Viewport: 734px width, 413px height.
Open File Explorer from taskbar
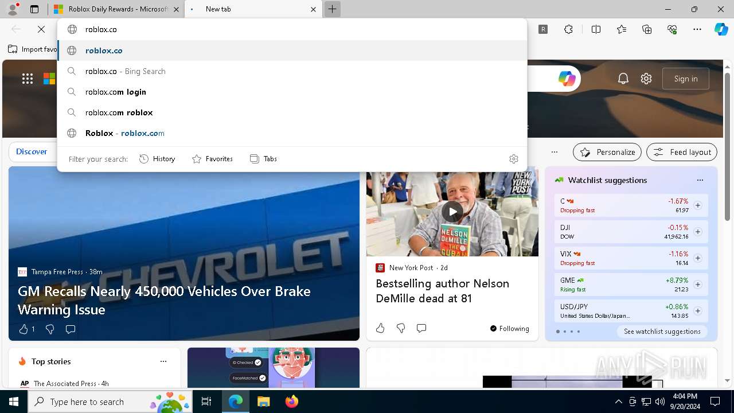click(263, 402)
